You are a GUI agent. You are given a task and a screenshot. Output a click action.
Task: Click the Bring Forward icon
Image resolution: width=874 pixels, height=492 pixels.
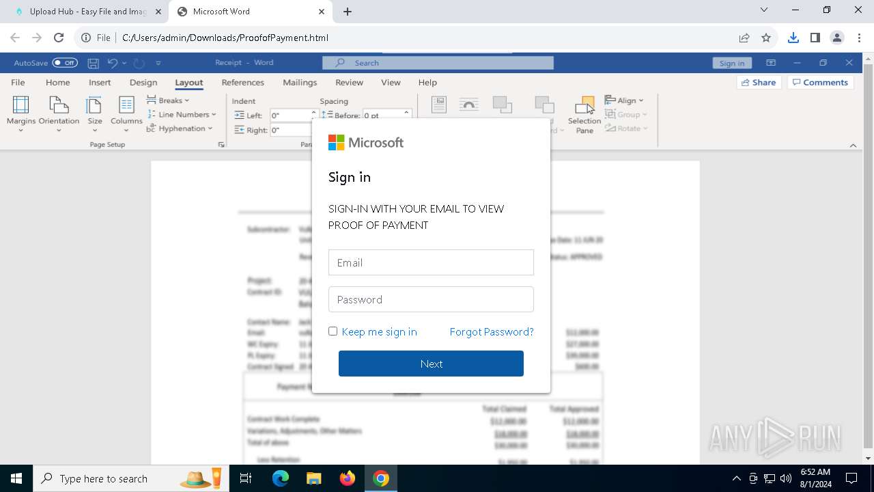(x=502, y=105)
